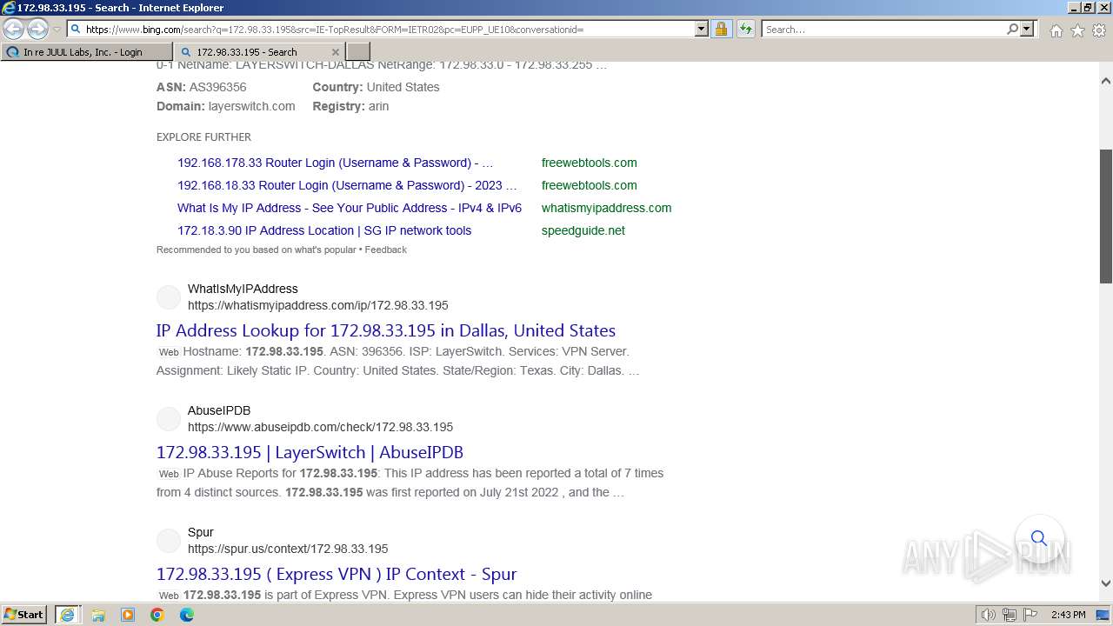Switch to In re JUUL Labs Login tab

(x=86, y=52)
